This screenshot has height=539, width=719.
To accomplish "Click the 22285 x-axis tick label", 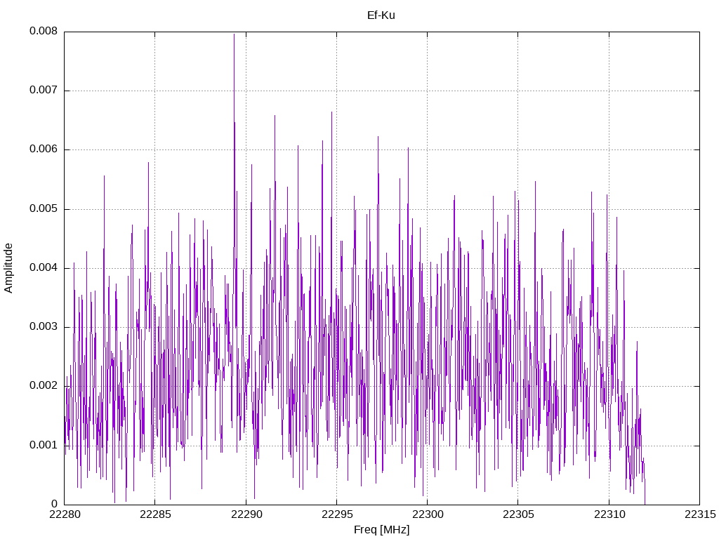I will 155,514.
